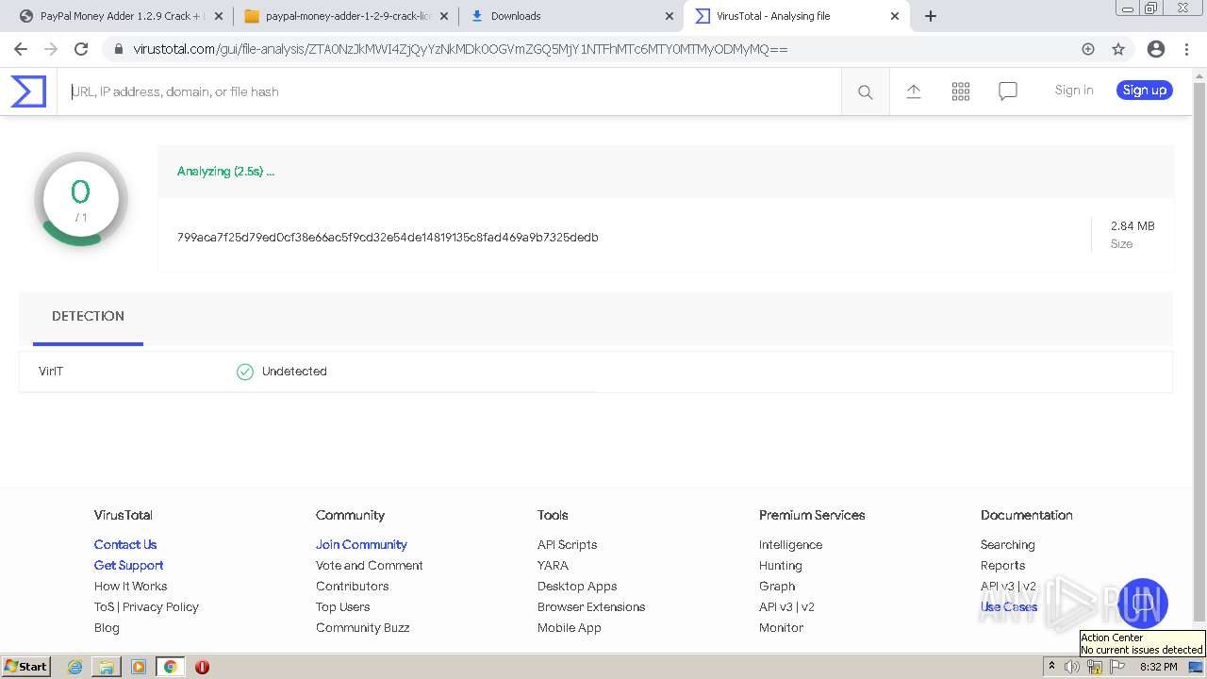
Task: Reload the page
Action: pos(81,49)
